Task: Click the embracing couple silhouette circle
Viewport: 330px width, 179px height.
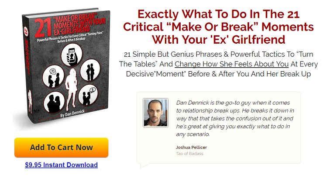Action: coord(54,103)
